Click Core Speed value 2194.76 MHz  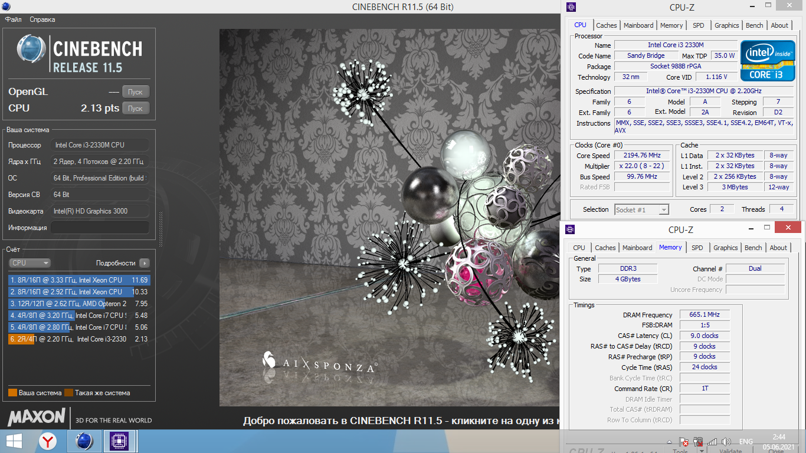tap(643, 156)
